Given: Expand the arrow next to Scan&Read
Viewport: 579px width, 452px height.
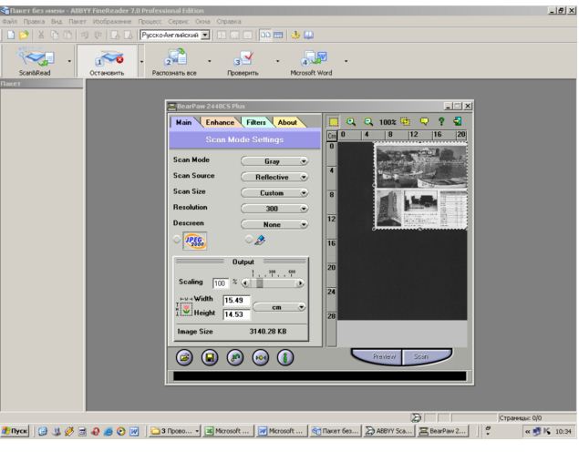Looking at the screenshot, I should pos(69,61).
